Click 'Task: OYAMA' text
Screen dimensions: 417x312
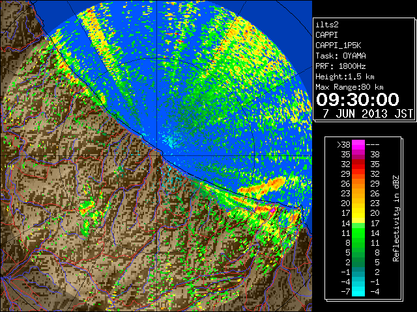coord(340,56)
